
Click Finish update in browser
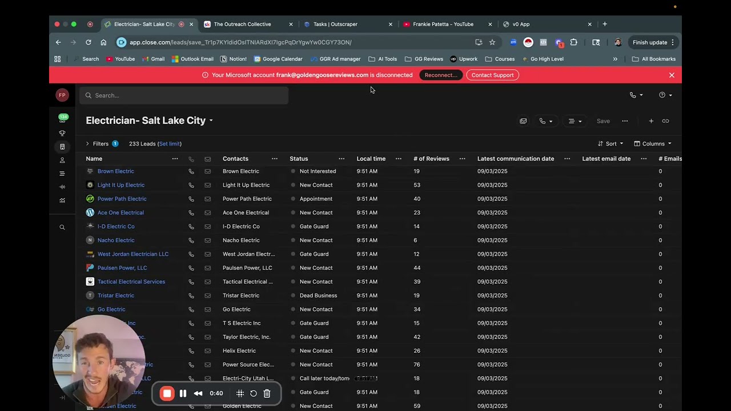pyautogui.click(x=653, y=42)
